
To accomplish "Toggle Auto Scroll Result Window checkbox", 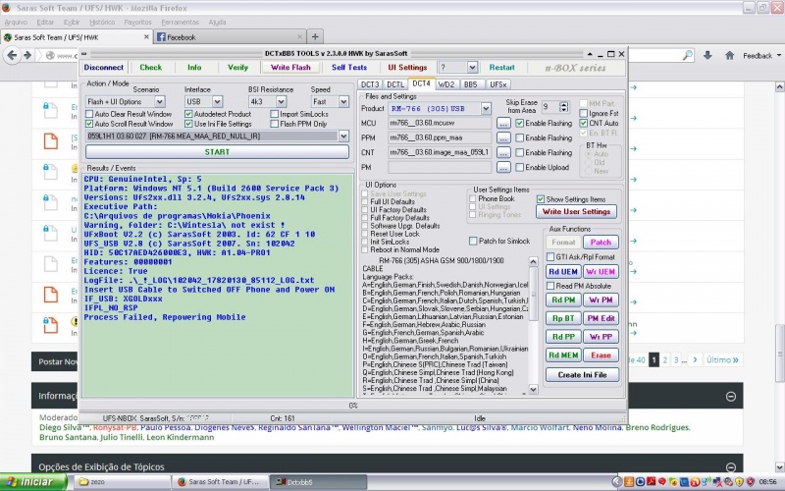I will coord(89,124).
